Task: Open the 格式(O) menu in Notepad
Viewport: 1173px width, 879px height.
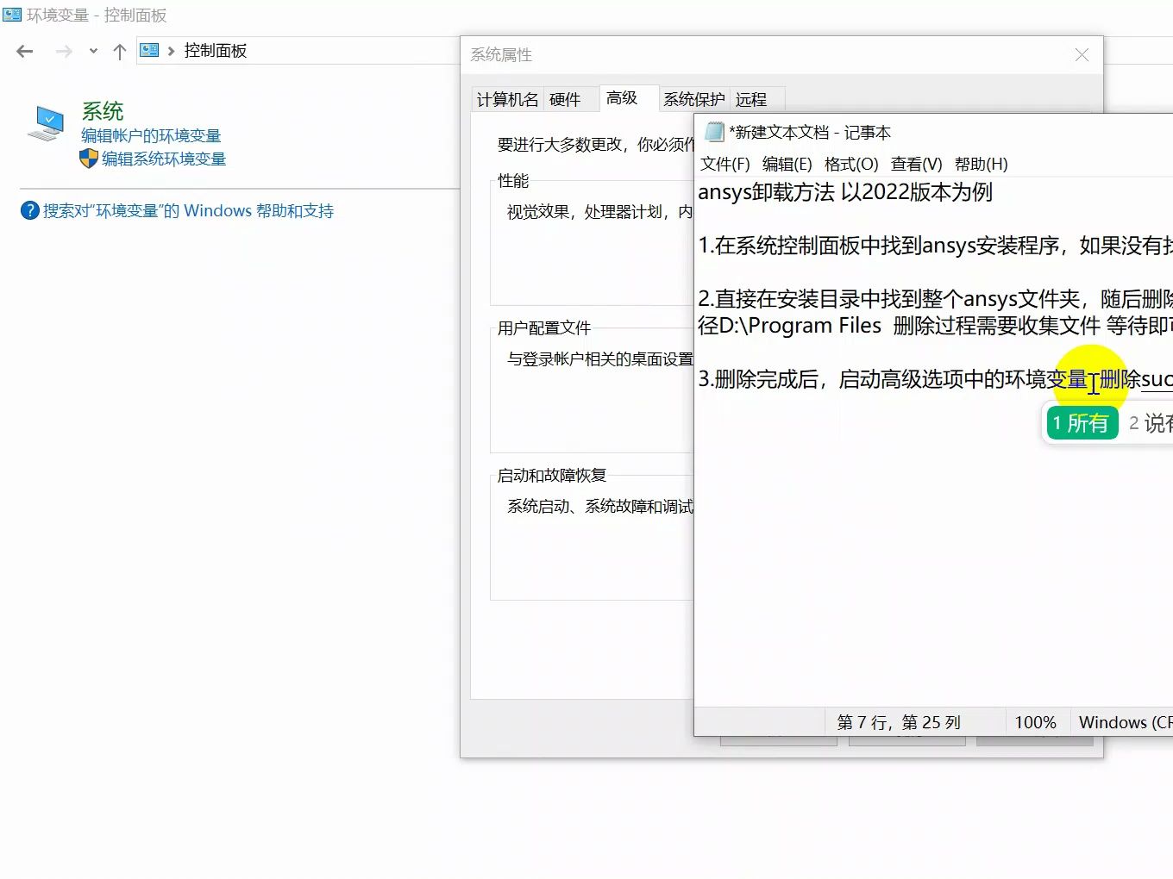Action: click(x=851, y=164)
